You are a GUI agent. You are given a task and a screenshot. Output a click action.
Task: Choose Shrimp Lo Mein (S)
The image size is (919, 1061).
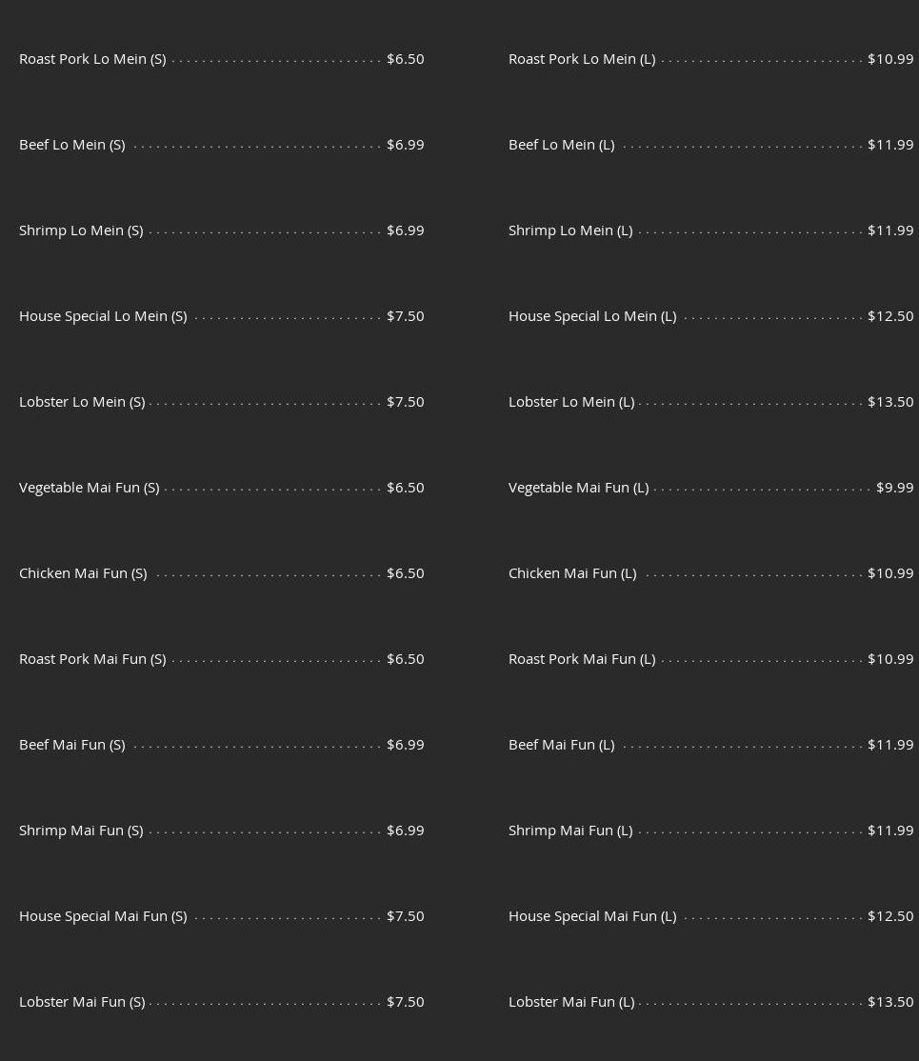click(x=81, y=230)
